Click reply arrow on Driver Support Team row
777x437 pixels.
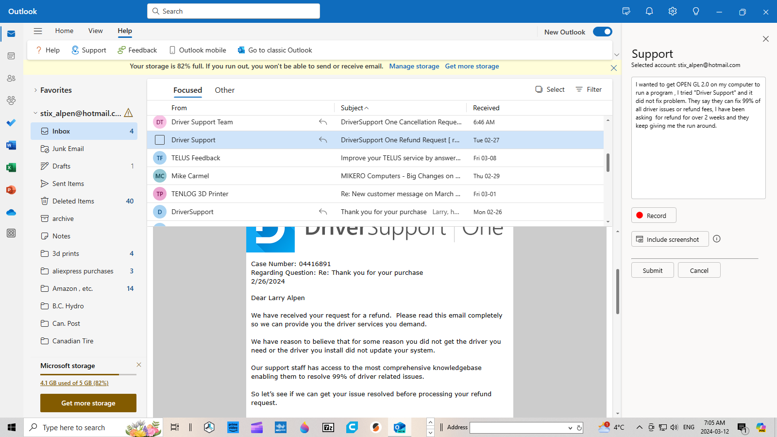pos(323,122)
